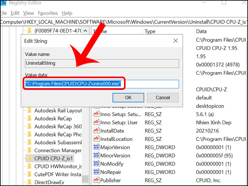Click the ab icon beside InstallLocation

[96, 139]
